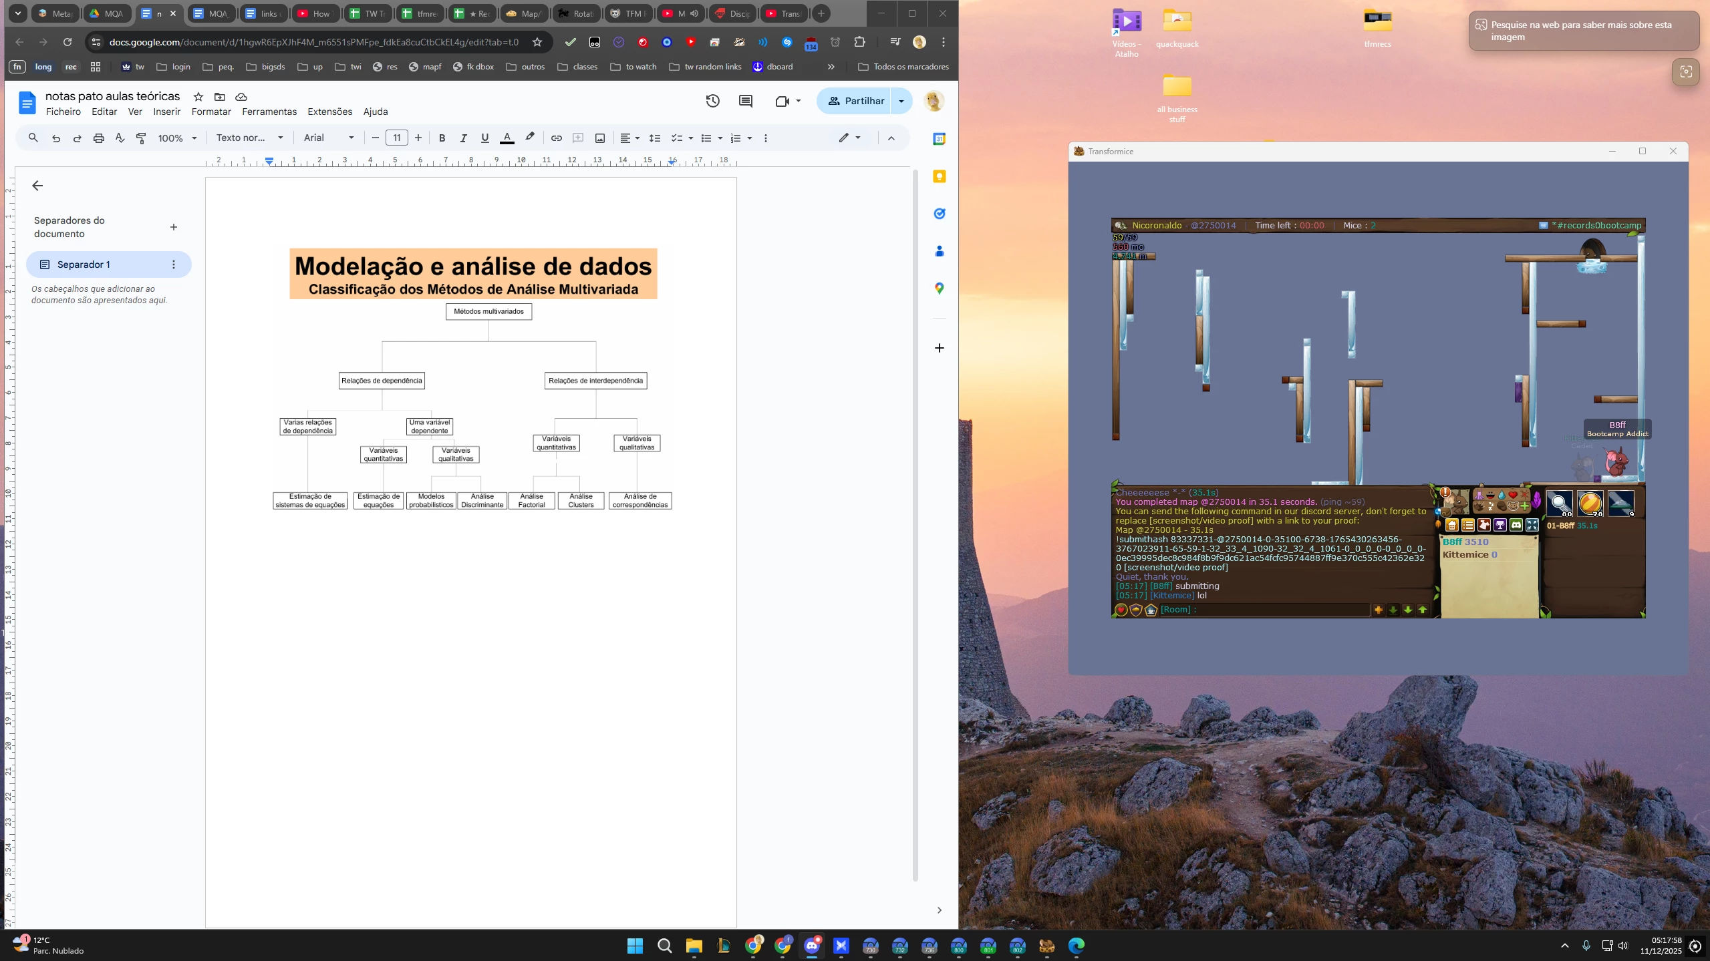Redo the last undone edit
1710x961 pixels.
(77, 138)
